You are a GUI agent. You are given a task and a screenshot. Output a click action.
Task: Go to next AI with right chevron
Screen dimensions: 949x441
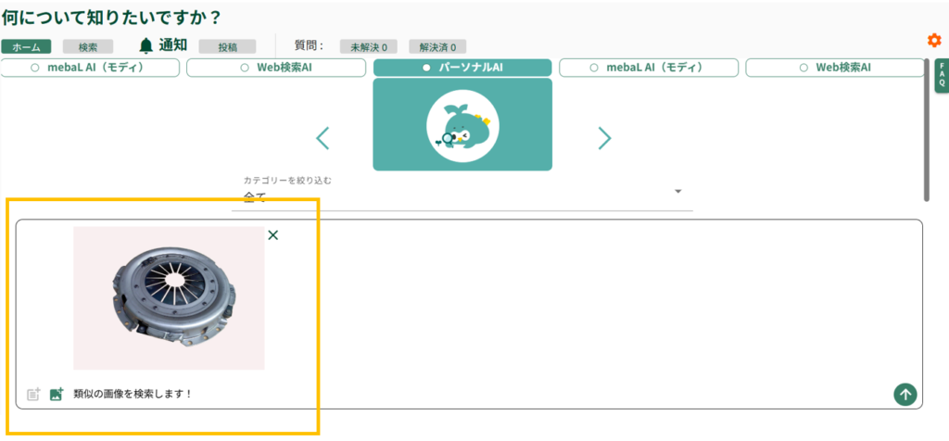click(604, 138)
